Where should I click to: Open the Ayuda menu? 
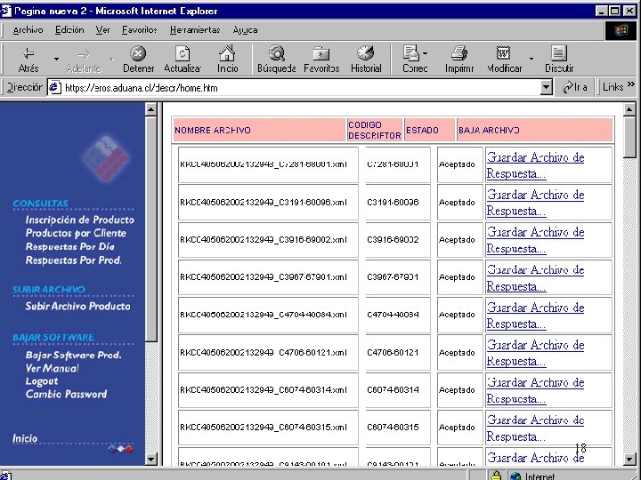pyautogui.click(x=245, y=30)
